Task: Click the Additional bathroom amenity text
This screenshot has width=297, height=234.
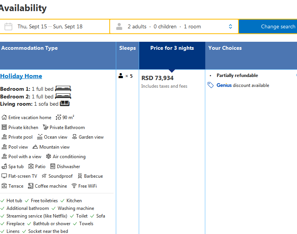Action: pyautogui.click(x=28, y=208)
